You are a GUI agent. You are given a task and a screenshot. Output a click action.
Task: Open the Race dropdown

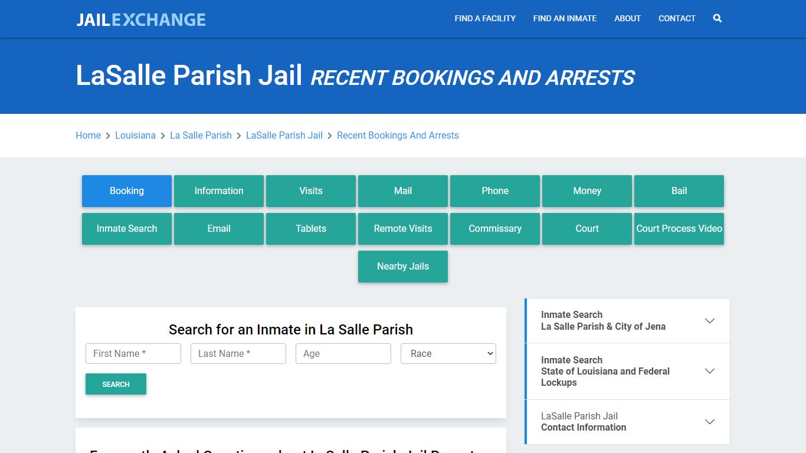click(448, 353)
